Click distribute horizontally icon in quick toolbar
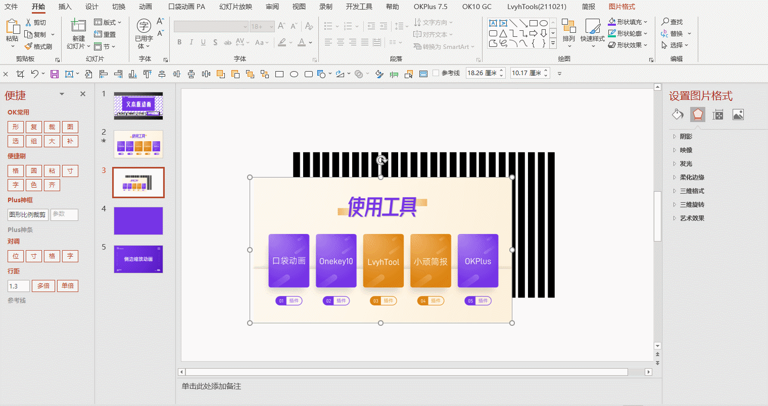 206,74
